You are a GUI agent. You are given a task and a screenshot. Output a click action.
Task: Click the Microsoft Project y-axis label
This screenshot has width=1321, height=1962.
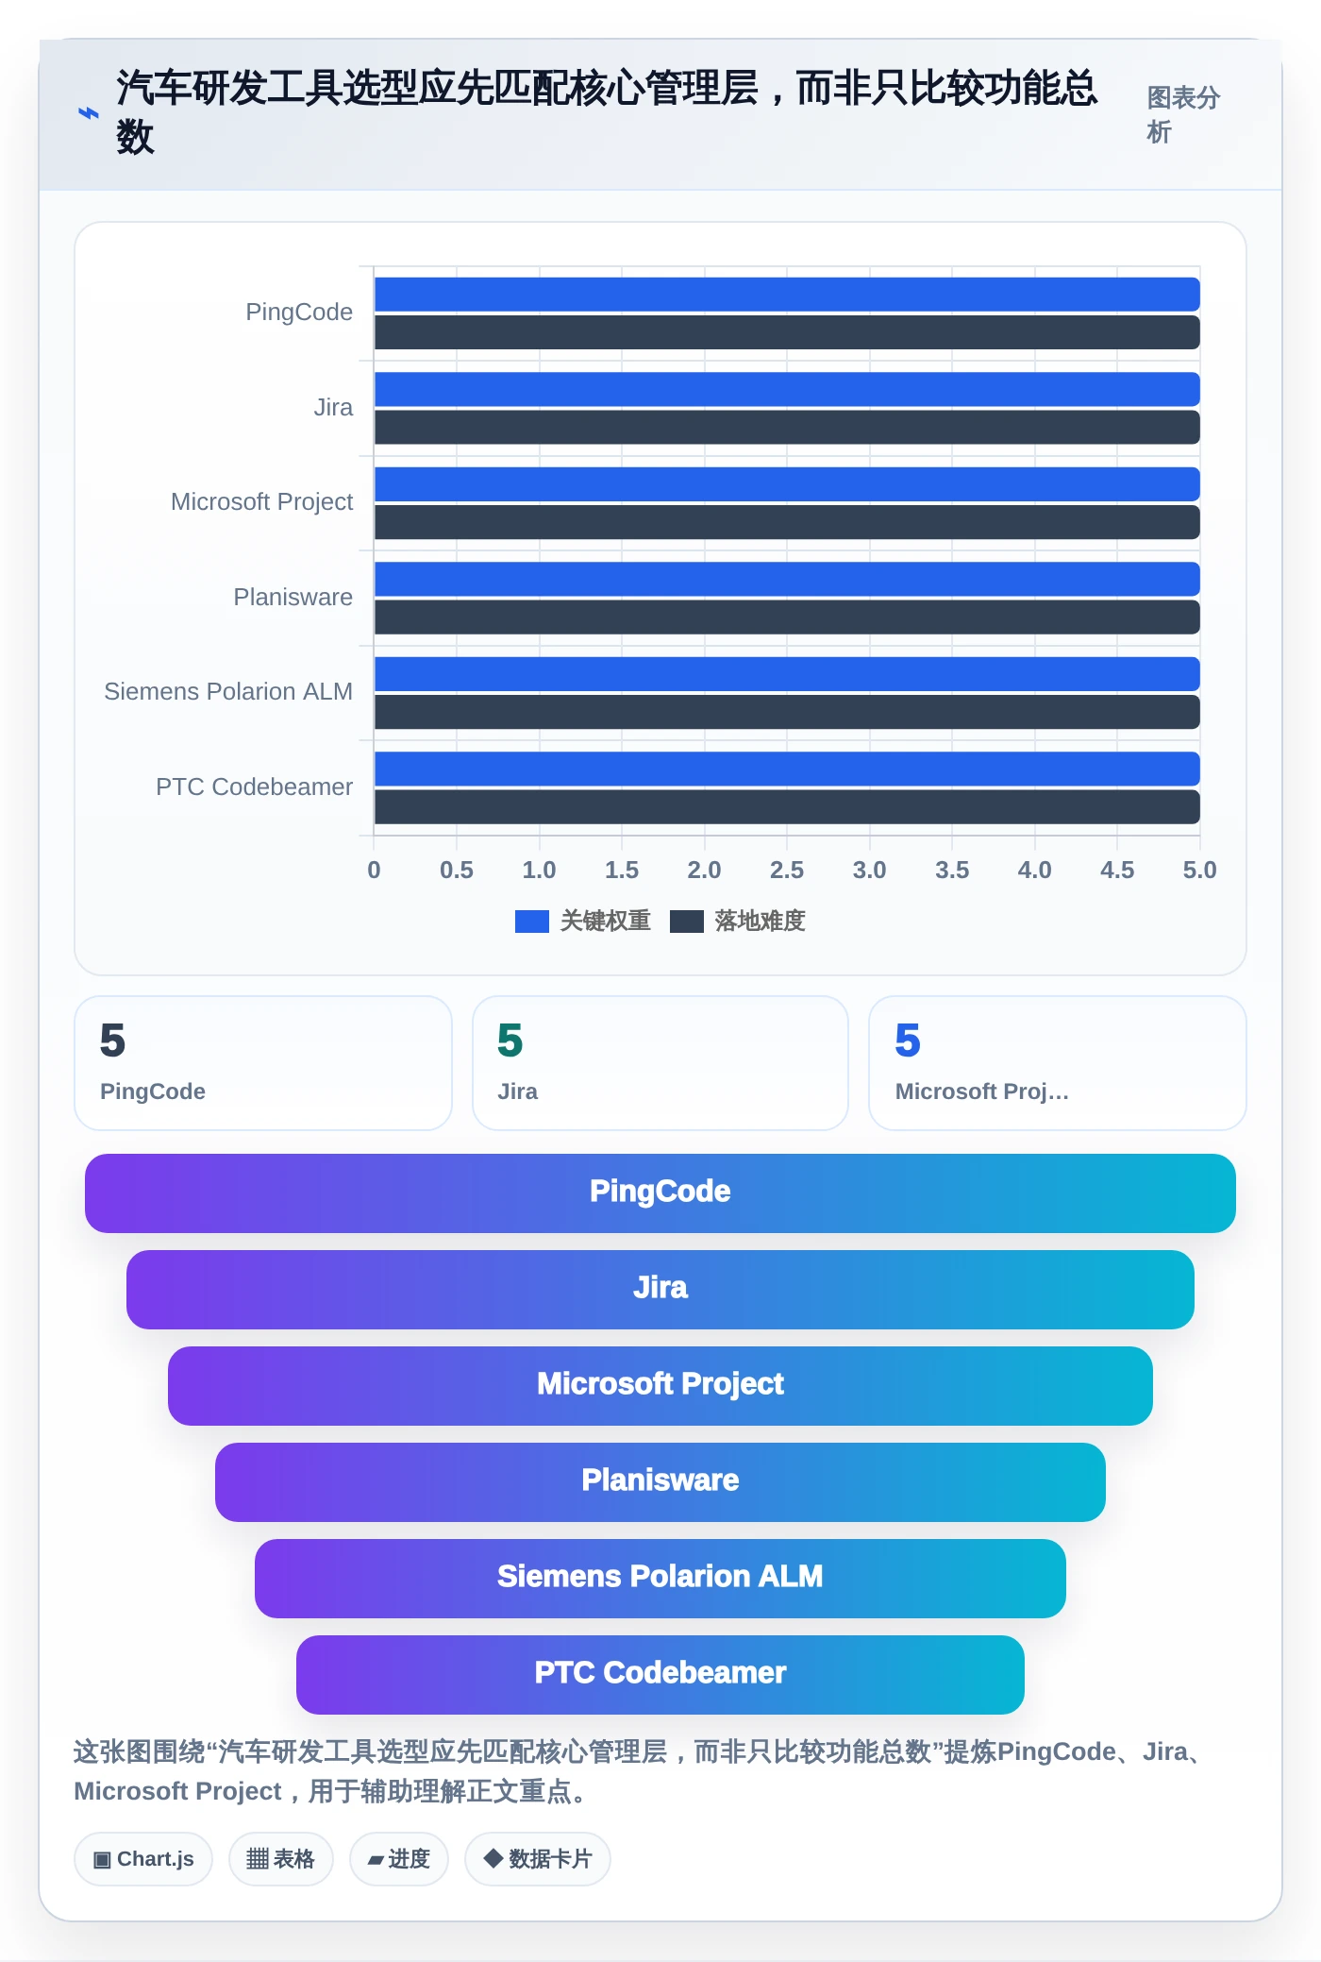pyautogui.click(x=261, y=502)
